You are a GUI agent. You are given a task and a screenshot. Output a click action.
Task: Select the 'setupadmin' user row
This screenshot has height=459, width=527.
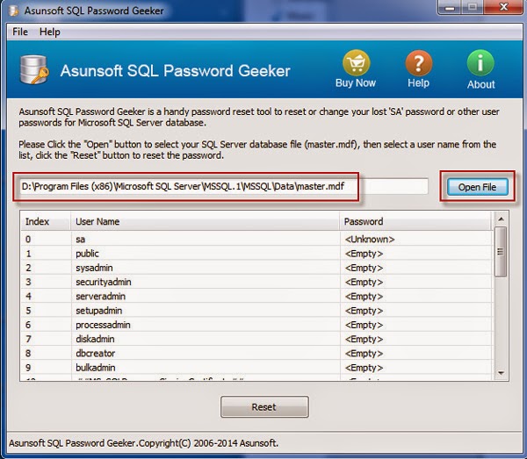pyautogui.click(x=256, y=311)
